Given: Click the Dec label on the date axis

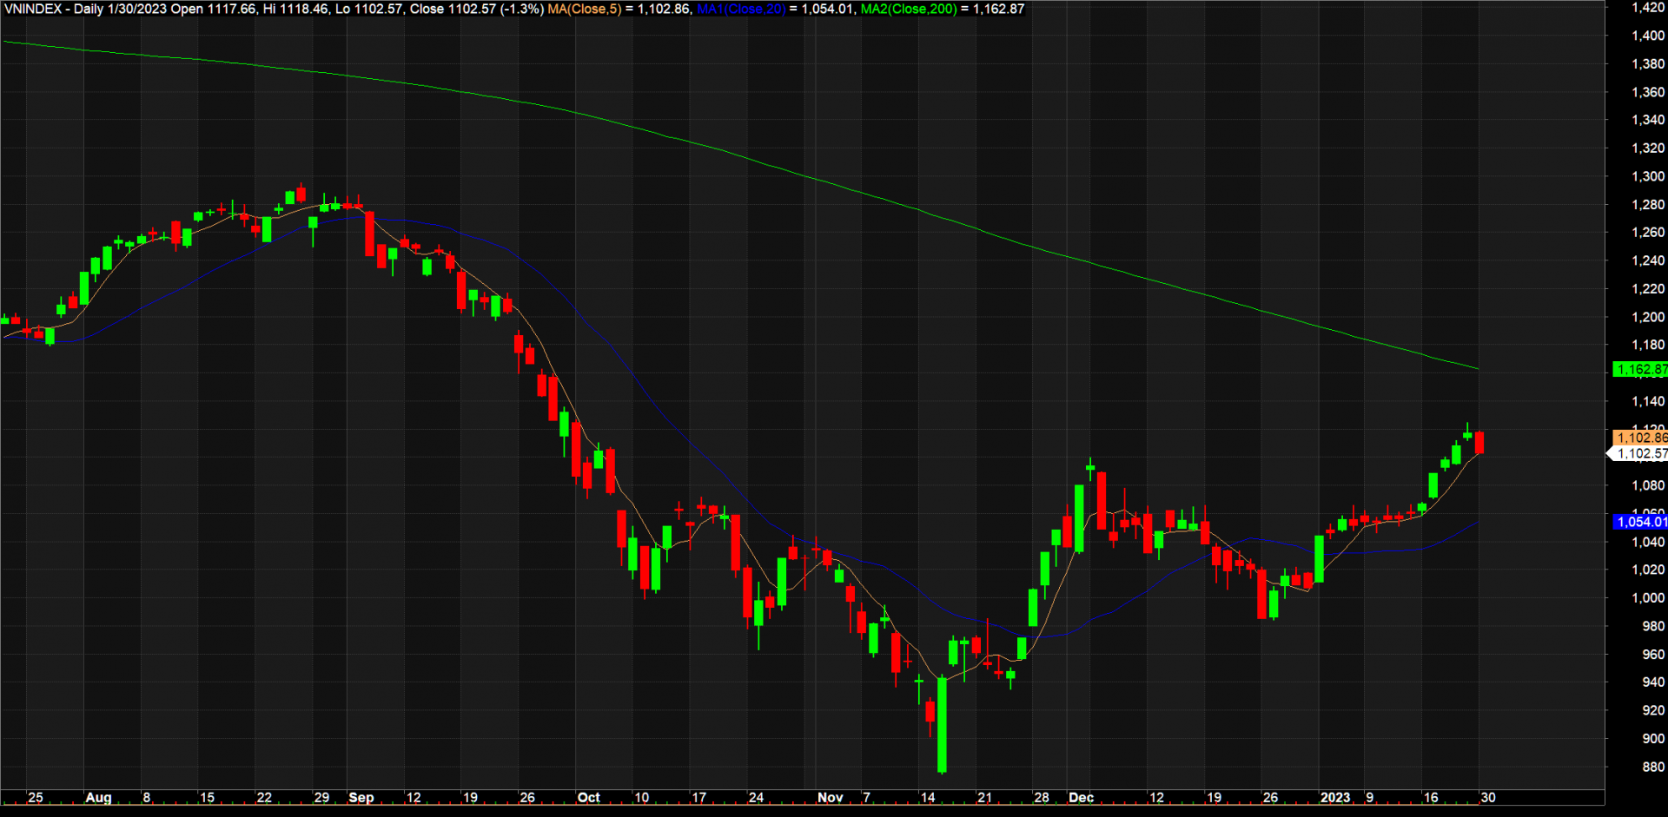Looking at the screenshot, I should click(1081, 797).
